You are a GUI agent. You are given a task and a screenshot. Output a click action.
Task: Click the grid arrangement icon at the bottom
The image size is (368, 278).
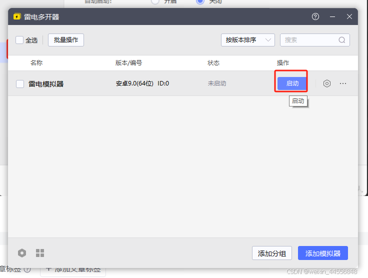click(x=40, y=253)
